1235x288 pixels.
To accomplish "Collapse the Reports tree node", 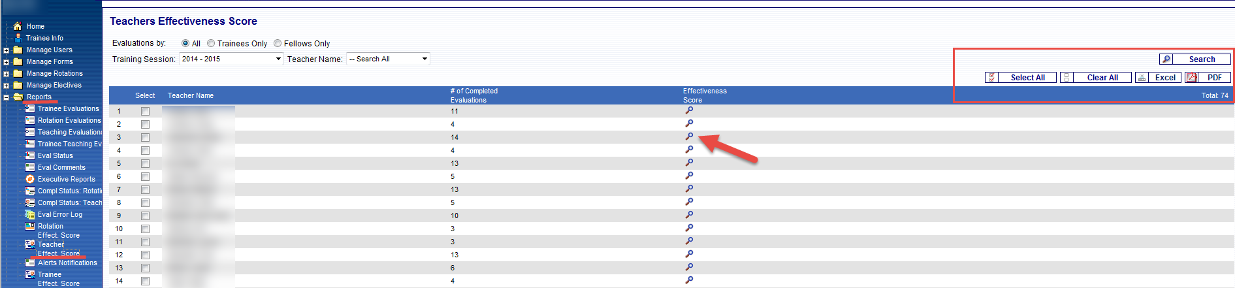I will point(7,97).
